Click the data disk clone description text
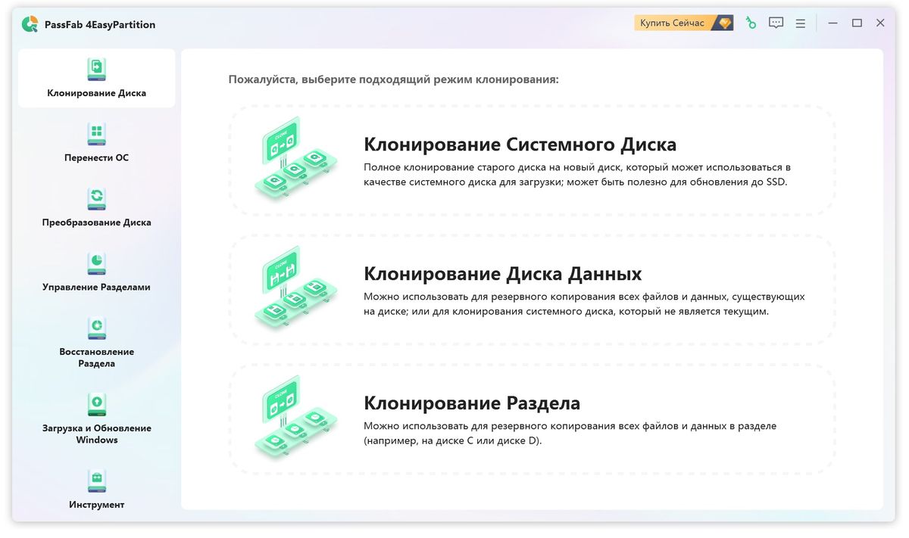 click(x=584, y=304)
